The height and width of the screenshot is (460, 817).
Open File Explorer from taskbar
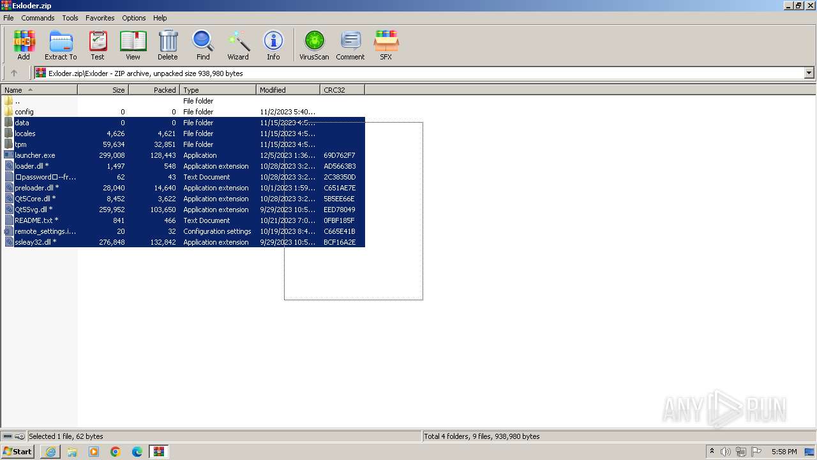72,452
